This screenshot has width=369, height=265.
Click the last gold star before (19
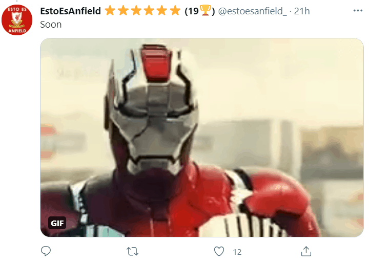pyautogui.click(x=175, y=11)
